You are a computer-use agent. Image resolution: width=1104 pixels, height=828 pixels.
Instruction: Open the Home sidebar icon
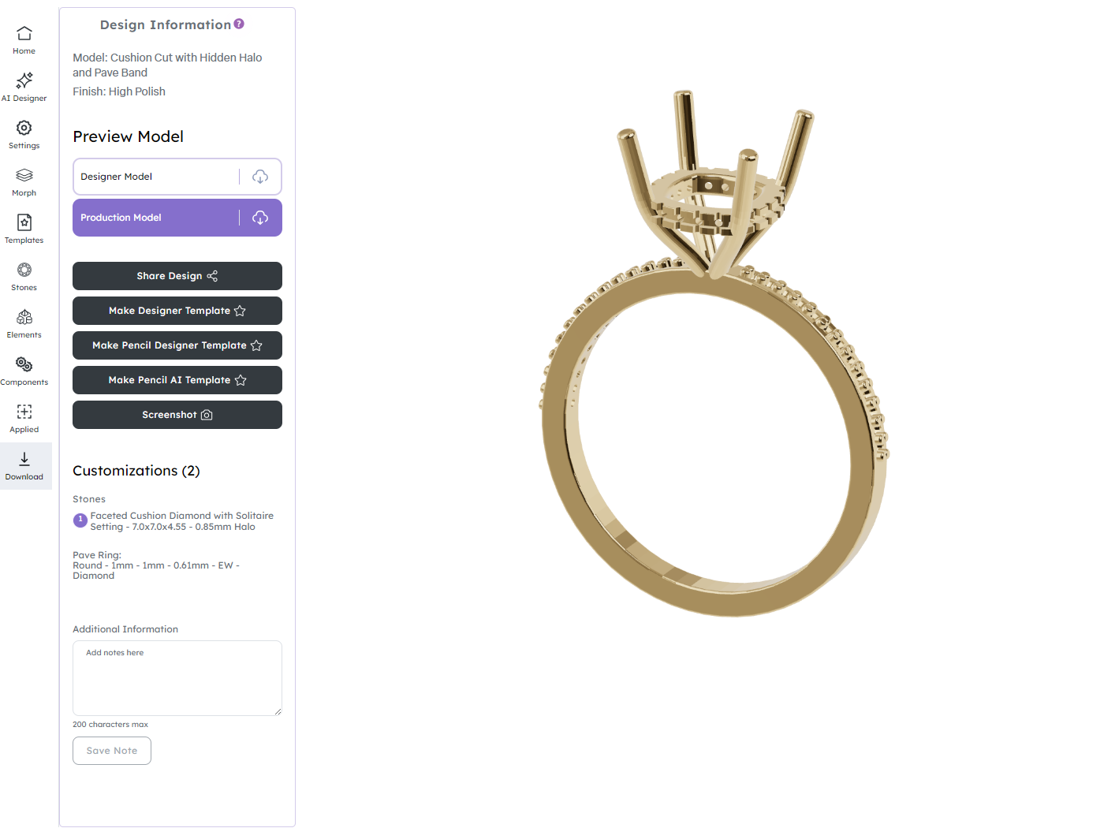pyautogui.click(x=24, y=40)
